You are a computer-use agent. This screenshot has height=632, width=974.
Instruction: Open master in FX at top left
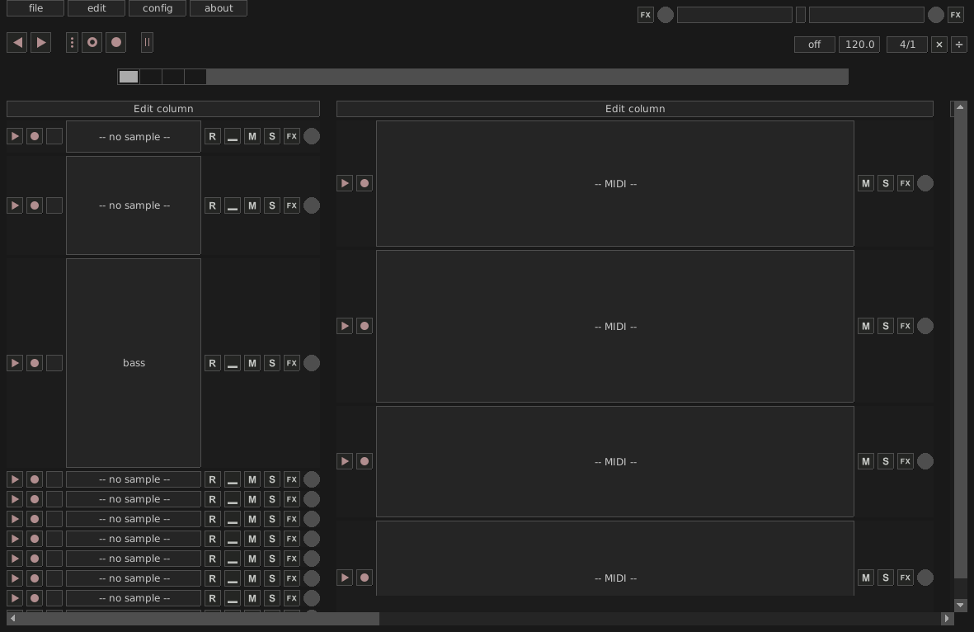(x=646, y=15)
